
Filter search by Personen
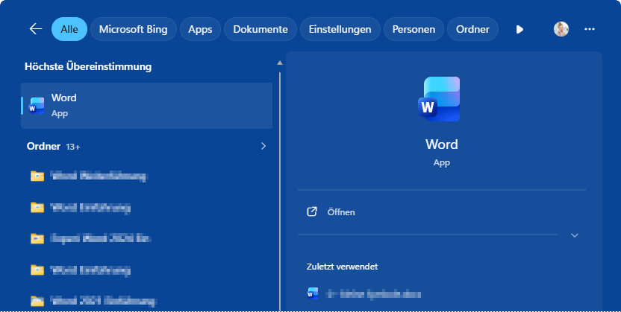(x=414, y=29)
